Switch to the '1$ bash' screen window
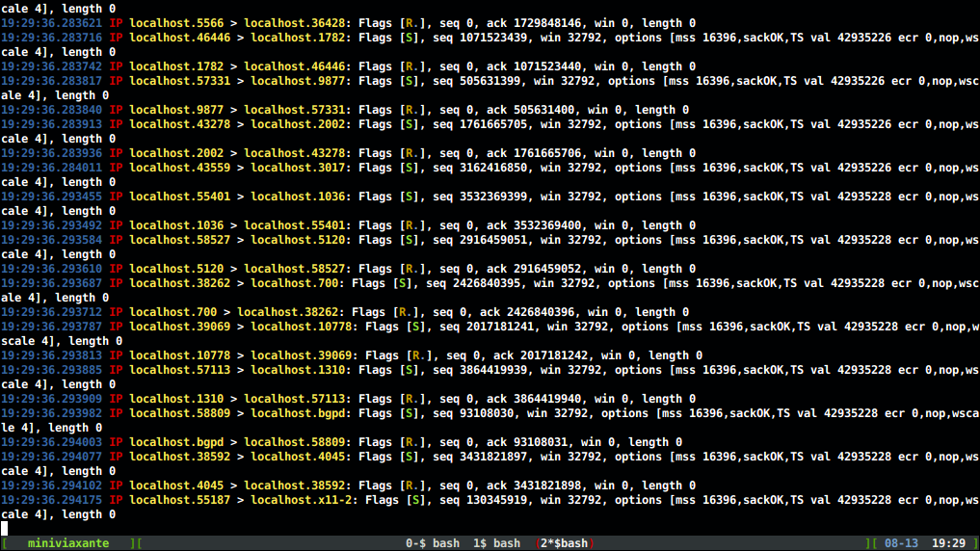Viewport: 980px width, 551px height. pyautogui.click(x=496, y=543)
